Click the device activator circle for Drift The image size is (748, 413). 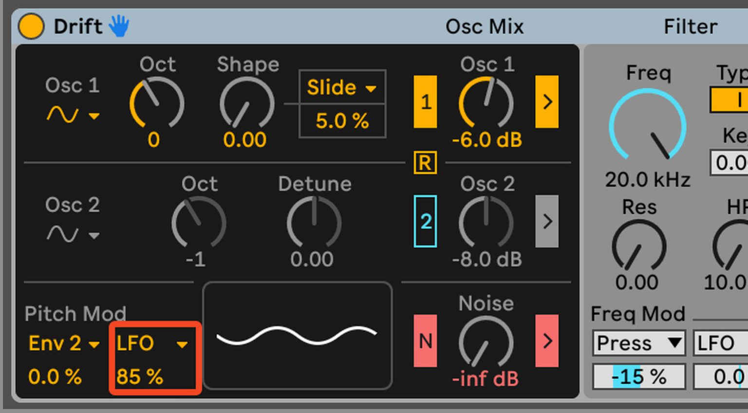click(x=30, y=26)
